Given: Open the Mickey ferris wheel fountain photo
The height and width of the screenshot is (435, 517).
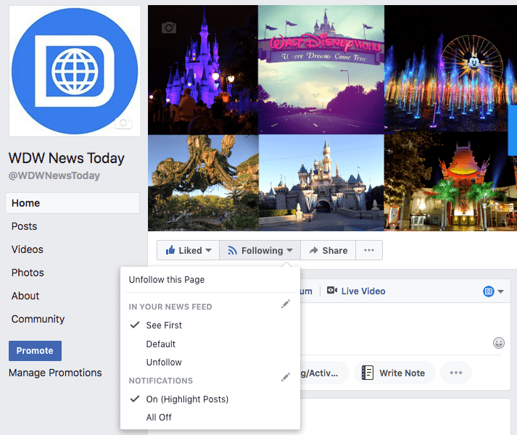Looking at the screenshot, I should (451, 69).
